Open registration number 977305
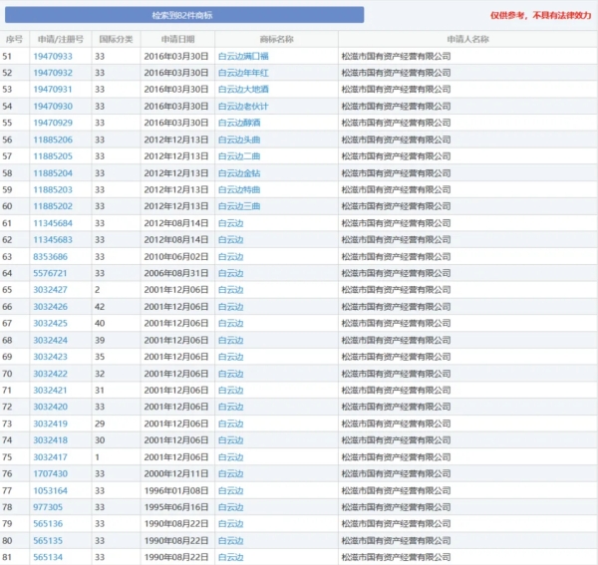This screenshot has width=598, height=565. coord(48,506)
